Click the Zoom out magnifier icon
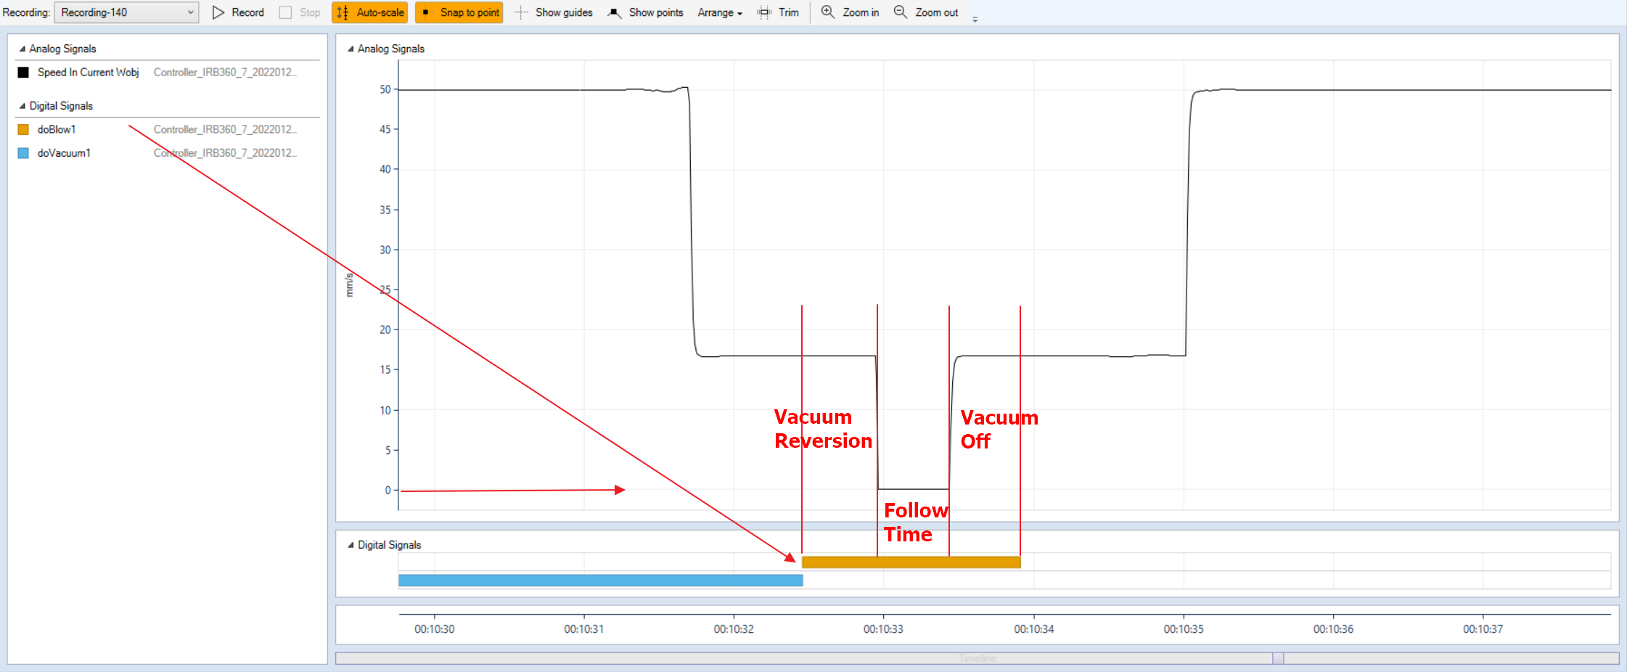 pyautogui.click(x=900, y=12)
